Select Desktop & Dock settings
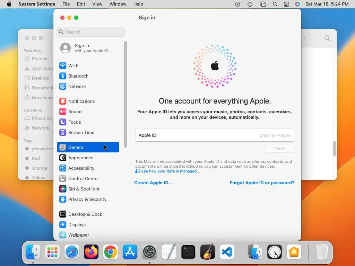355x266 pixels. (88, 214)
